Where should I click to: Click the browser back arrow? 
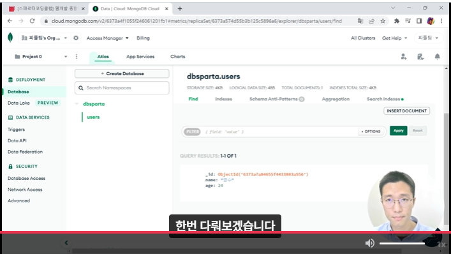pos(10,21)
